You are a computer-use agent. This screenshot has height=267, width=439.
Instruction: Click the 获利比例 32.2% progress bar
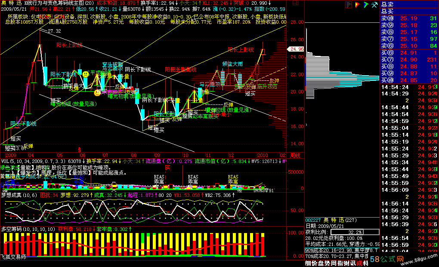pos(355,232)
